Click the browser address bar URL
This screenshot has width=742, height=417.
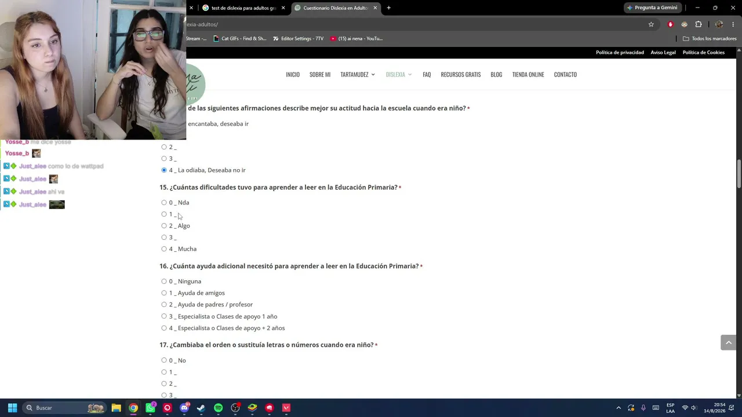tap(203, 24)
